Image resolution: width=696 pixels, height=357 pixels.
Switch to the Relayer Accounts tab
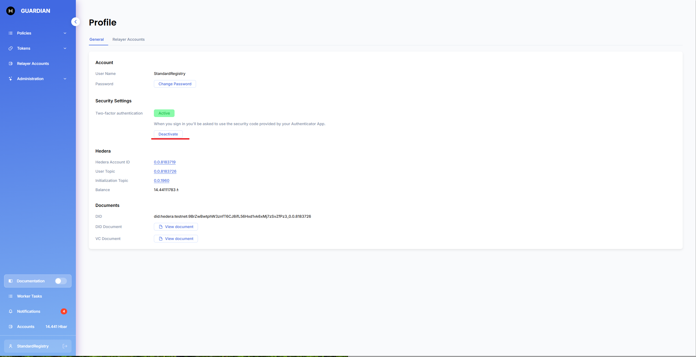point(129,39)
